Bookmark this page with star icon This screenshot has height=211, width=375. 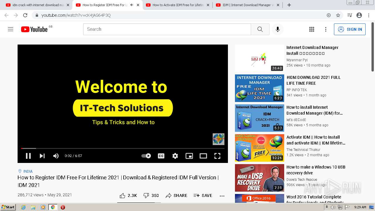[338, 15]
